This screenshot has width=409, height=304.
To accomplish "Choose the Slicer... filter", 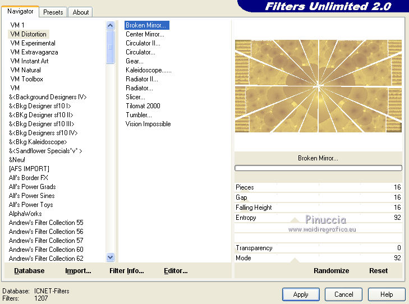I will pos(135,97).
